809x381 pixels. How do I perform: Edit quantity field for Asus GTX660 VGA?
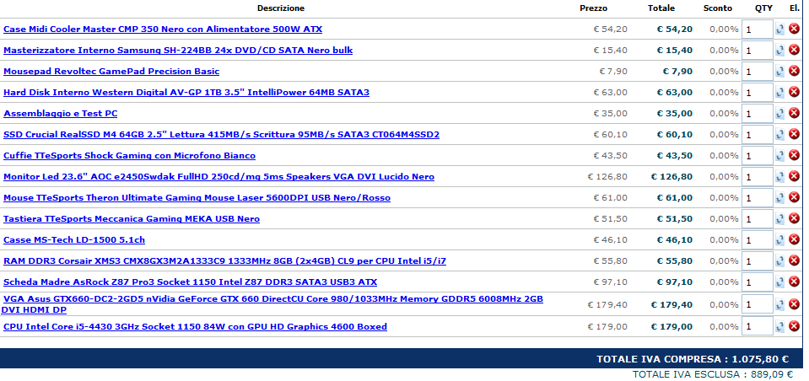[758, 305]
